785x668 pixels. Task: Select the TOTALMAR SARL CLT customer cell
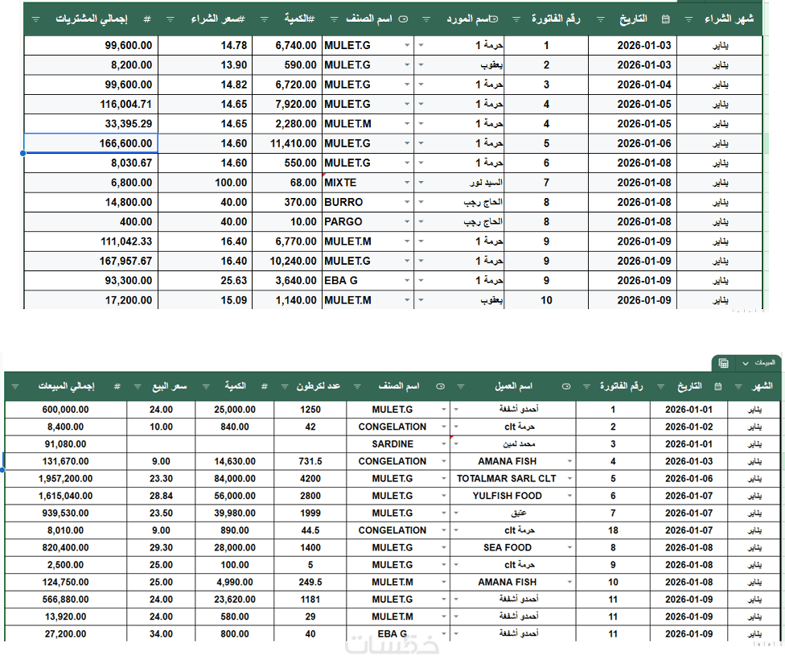tap(507, 478)
